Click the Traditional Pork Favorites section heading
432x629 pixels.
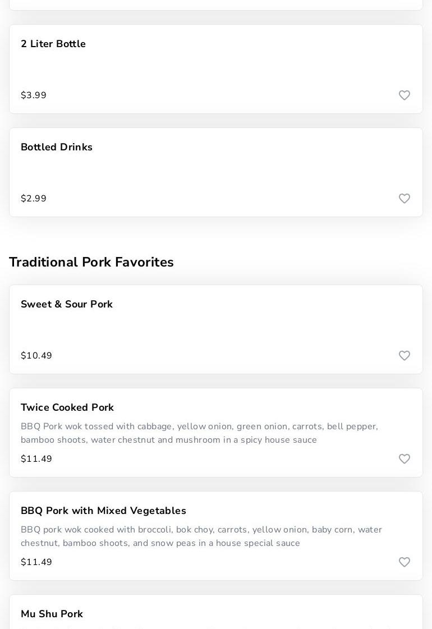[91, 262]
